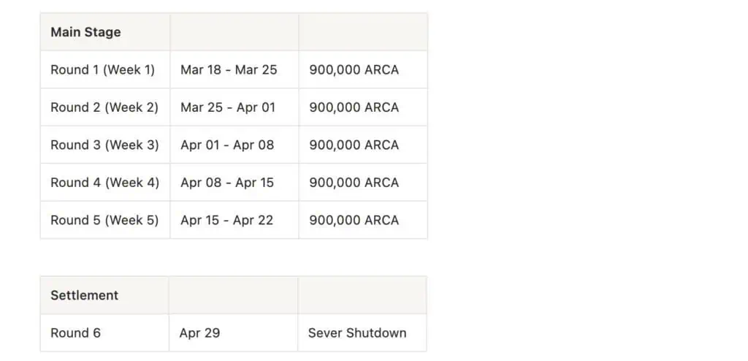Click the Round 2 (Week 2) cell
Viewport: 748px width, 361px height.
[104, 107]
